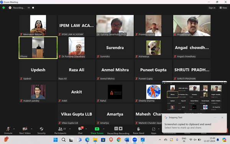Open Snipping Tool notification options (three dots)
This screenshot has width=230, height=144.
point(215,118)
